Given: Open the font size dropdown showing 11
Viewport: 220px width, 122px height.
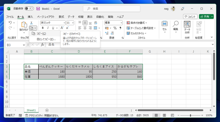Looking at the screenshot, I should 73,23.
